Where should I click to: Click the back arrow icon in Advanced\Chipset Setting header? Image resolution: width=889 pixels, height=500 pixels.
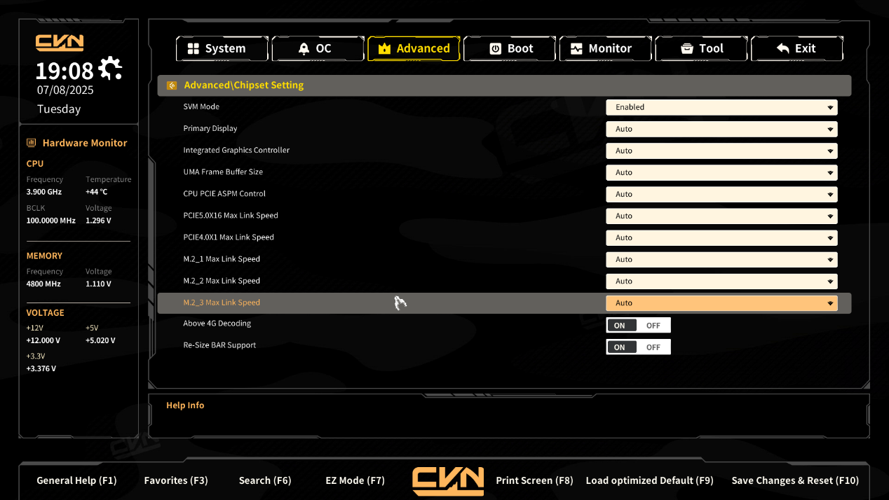172,85
